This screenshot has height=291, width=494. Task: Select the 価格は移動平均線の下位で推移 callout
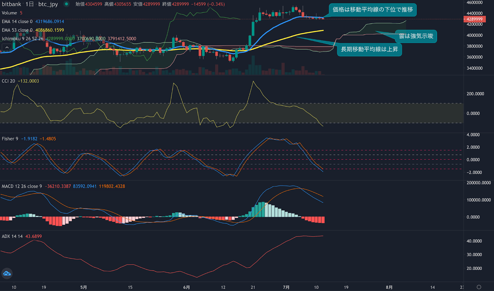[373, 10]
